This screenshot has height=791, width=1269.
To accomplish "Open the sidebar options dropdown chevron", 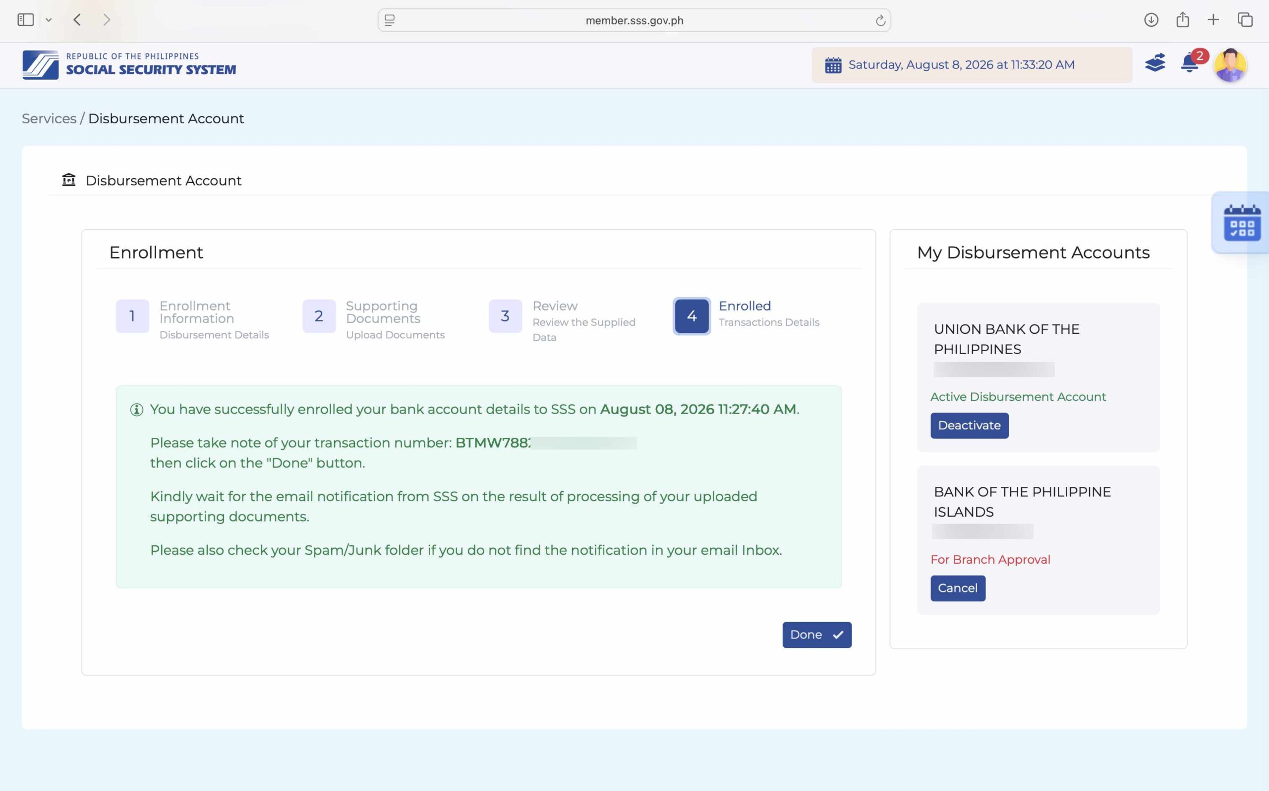I will tap(49, 20).
